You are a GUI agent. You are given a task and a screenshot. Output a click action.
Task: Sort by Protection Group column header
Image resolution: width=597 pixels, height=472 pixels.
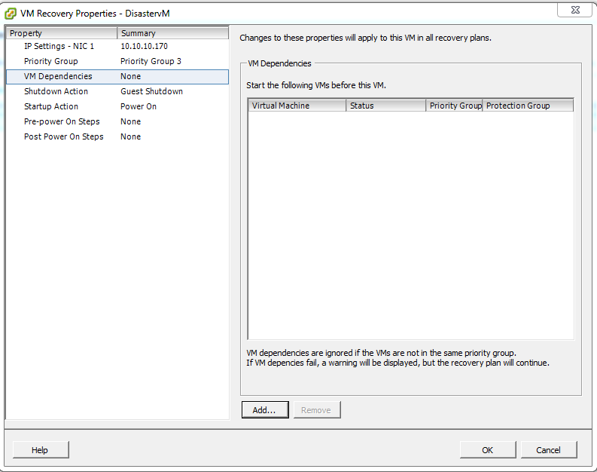coord(528,106)
